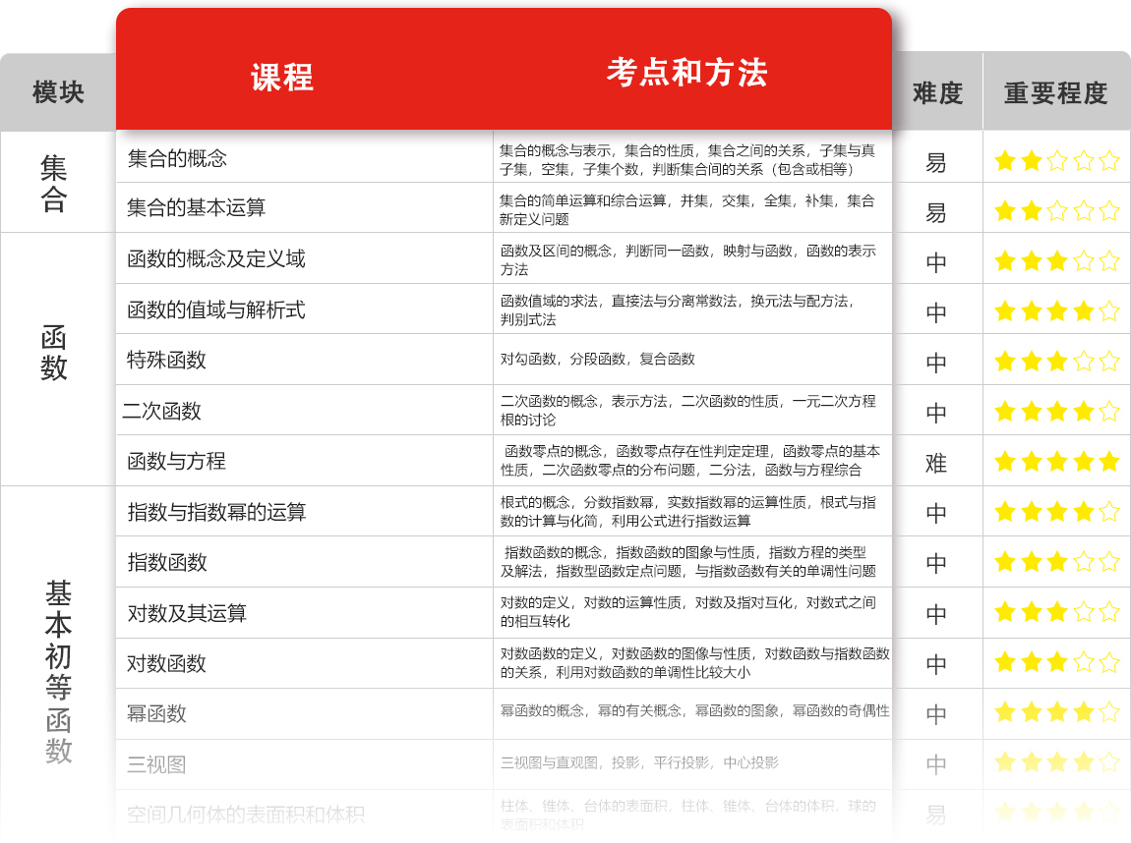The height and width of the screenshot is (843, 1131).
Task: Click the 考点和方法 column header
Action: [686, 72]
